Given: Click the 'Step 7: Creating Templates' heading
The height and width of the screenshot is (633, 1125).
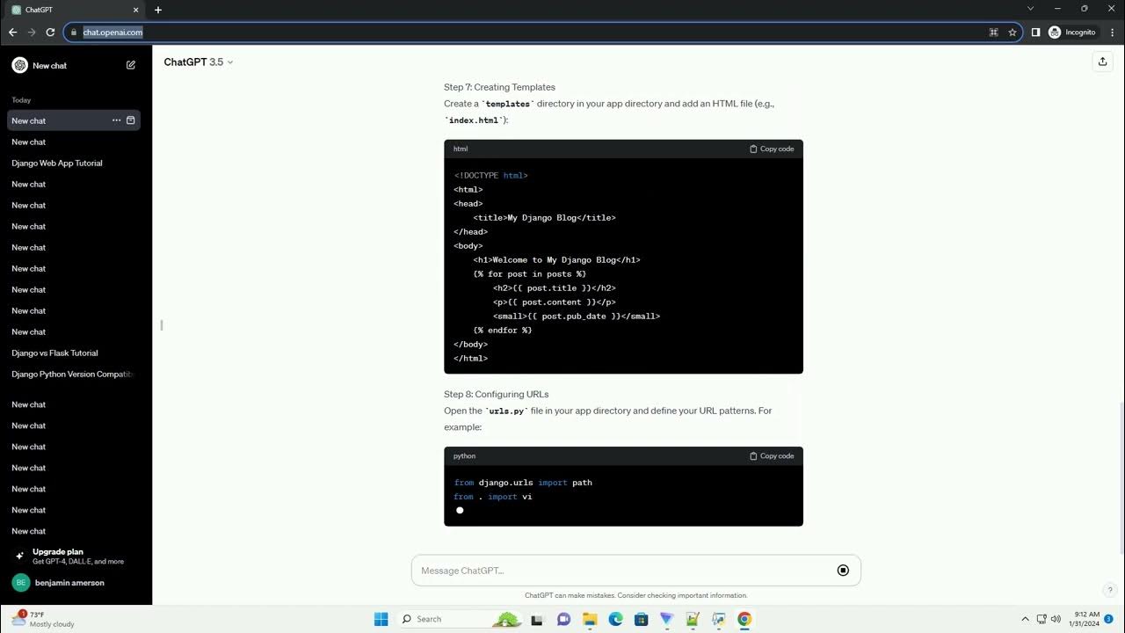Looking at the screenshot, I should pyautogui.click(x=499, y=87).
